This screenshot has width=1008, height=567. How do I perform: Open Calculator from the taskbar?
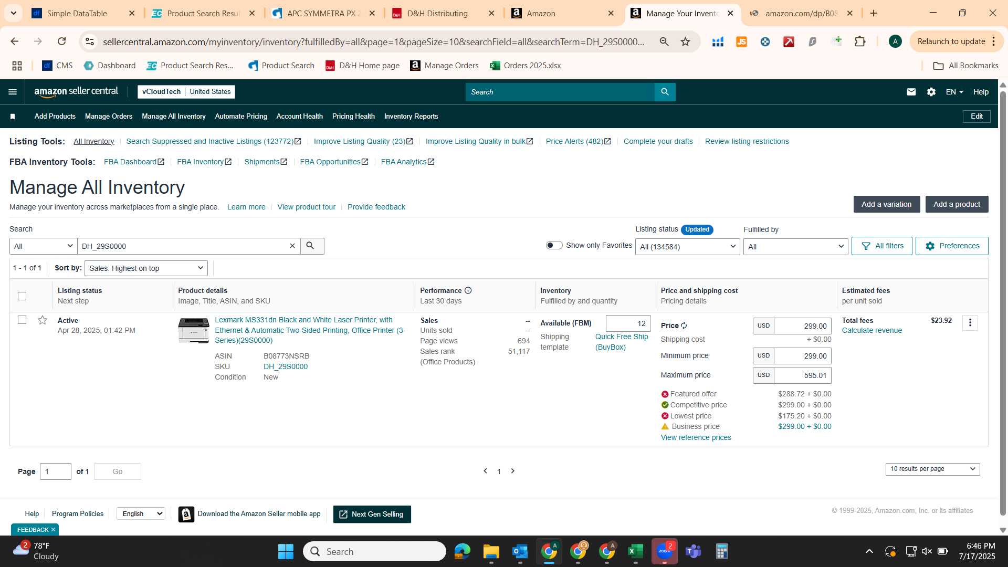coord(722,551)
